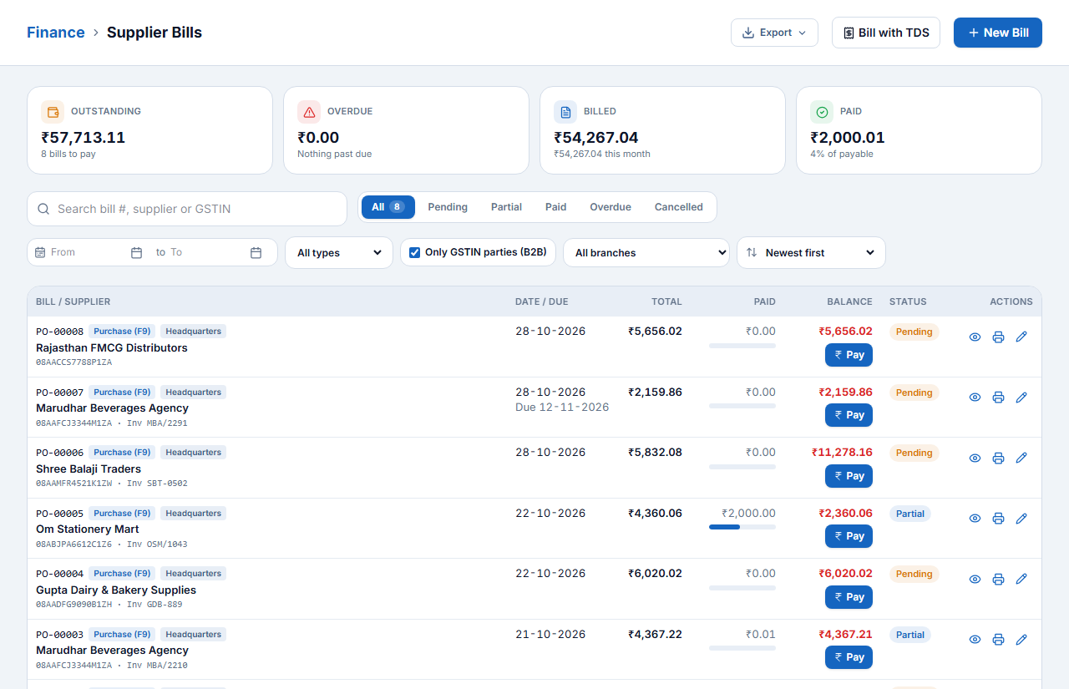
Task: View Om Stationery Mart bill
Action: pyautogui.click(x=975, y=519)
